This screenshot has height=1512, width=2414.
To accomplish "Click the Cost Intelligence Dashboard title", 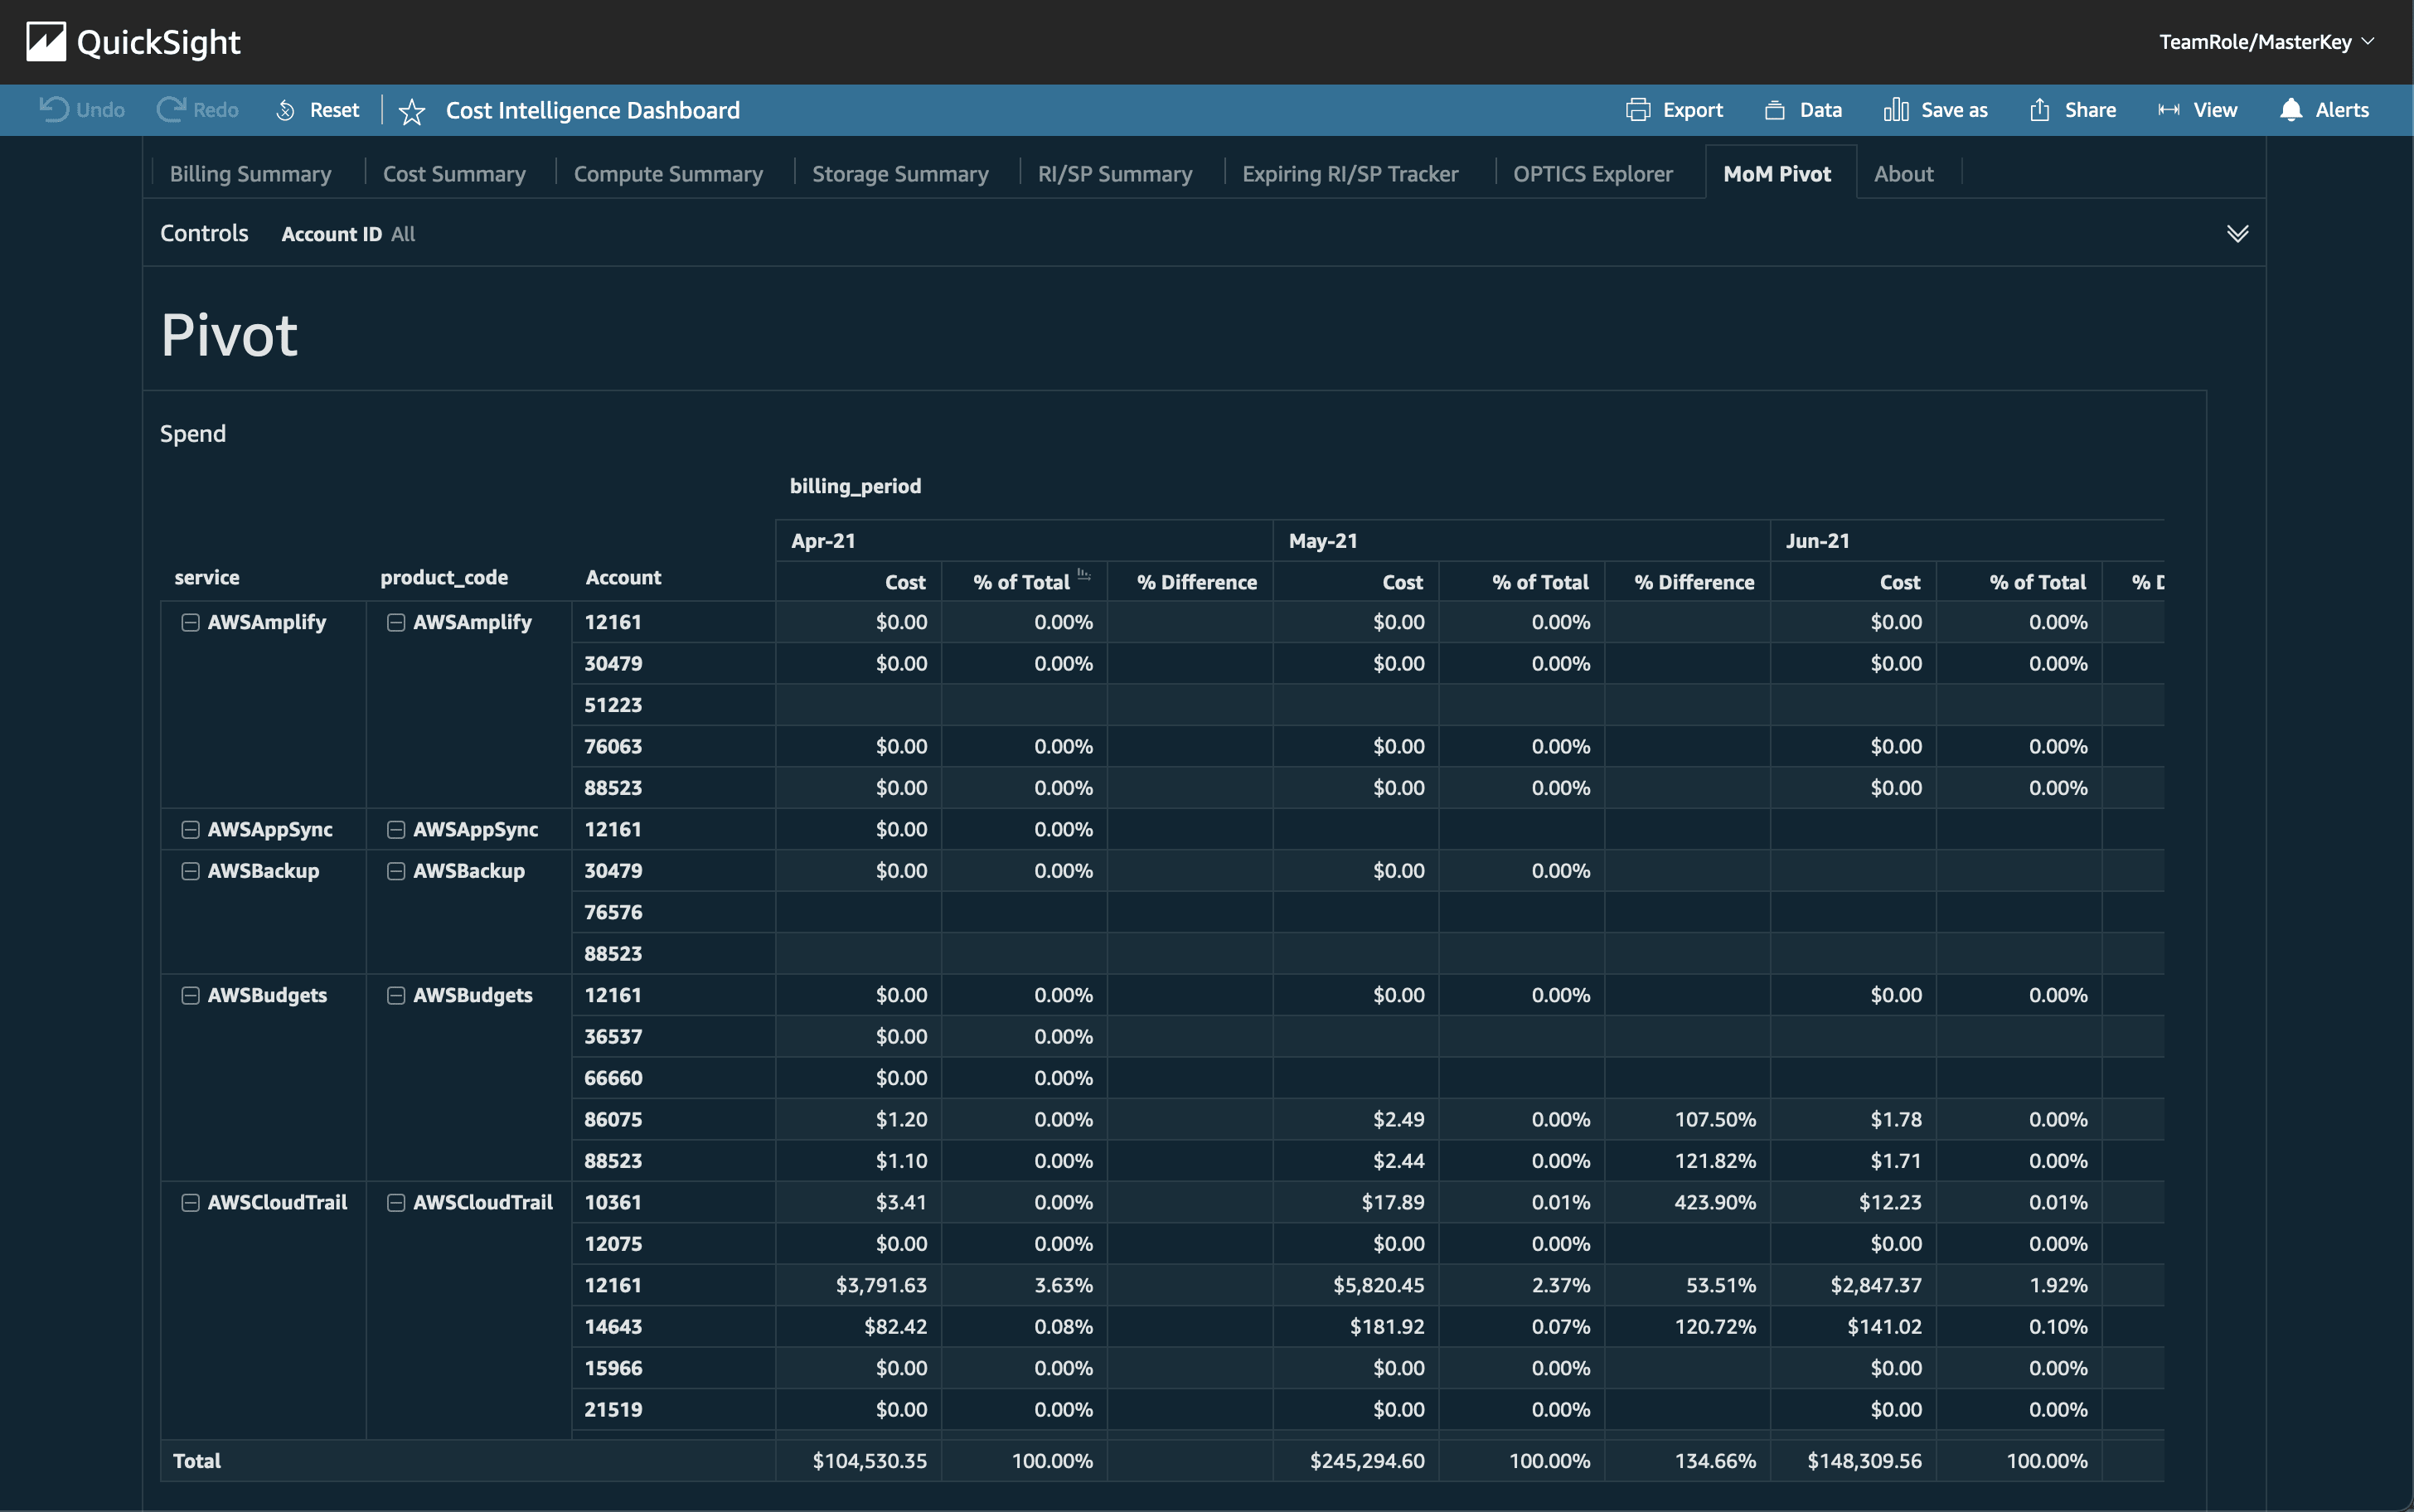I will point(592,110).
